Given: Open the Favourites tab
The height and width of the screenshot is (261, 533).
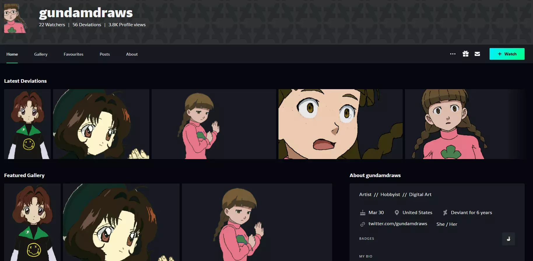Looking at the screenshot, I should tap(73, 54).
